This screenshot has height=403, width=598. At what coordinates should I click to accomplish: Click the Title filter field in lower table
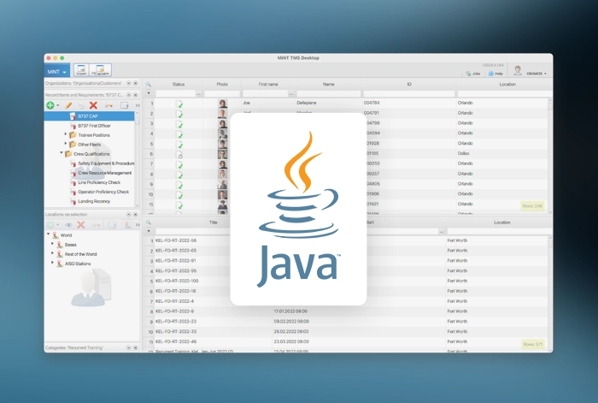192,232
